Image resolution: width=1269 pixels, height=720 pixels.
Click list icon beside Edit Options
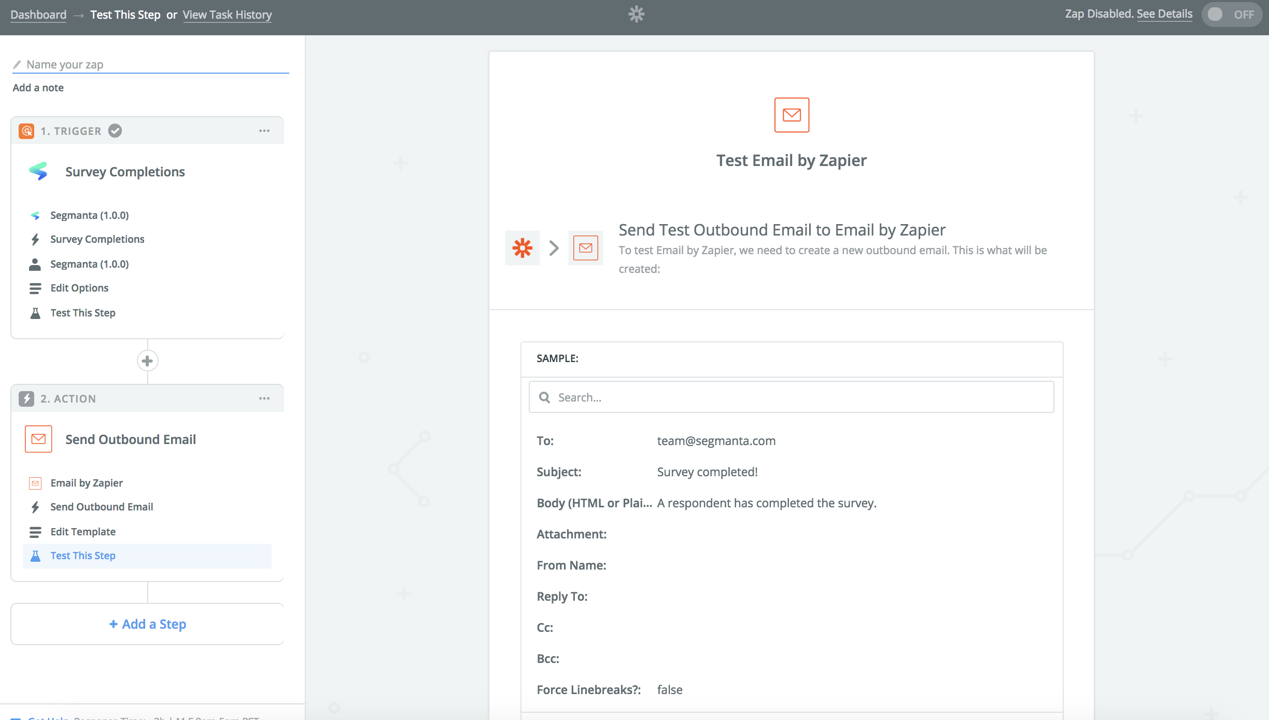(x=35, y=288)
